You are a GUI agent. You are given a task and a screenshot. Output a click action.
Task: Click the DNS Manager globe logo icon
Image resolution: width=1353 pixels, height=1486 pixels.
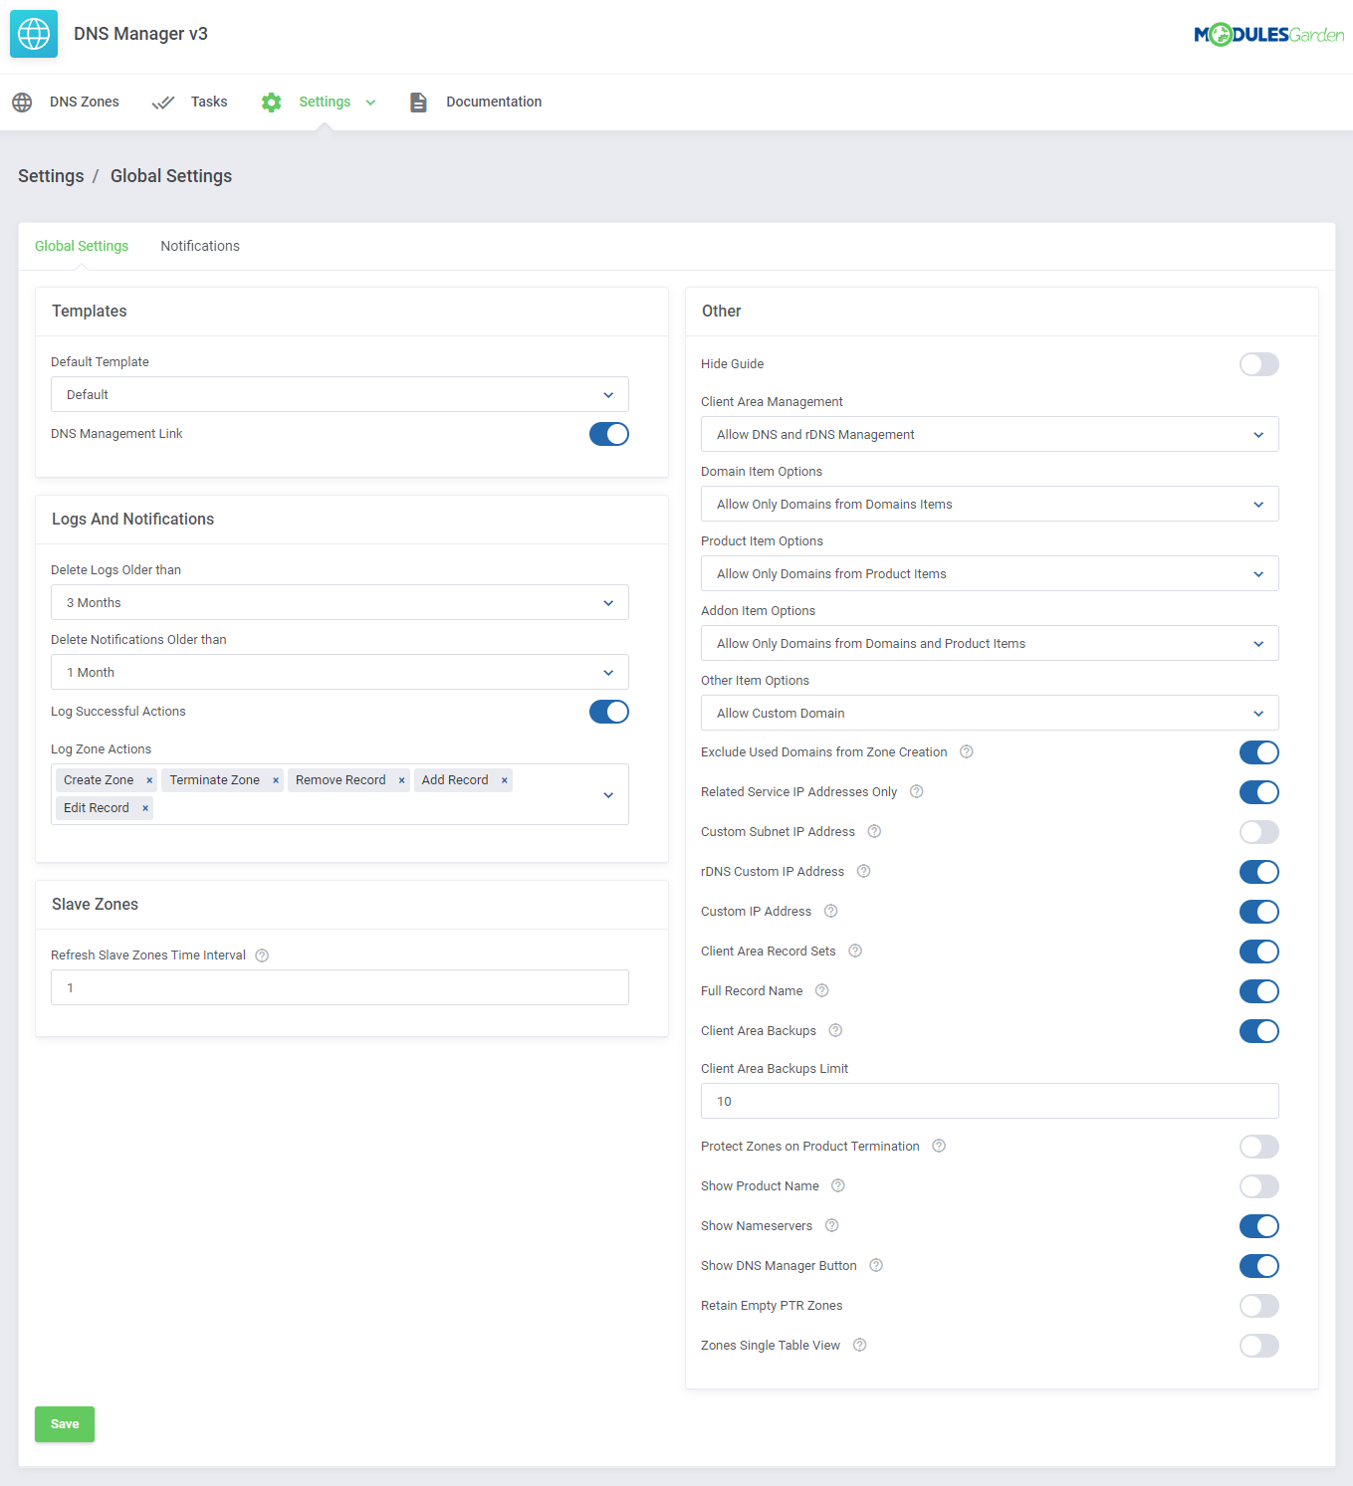(x=34, y=34)
